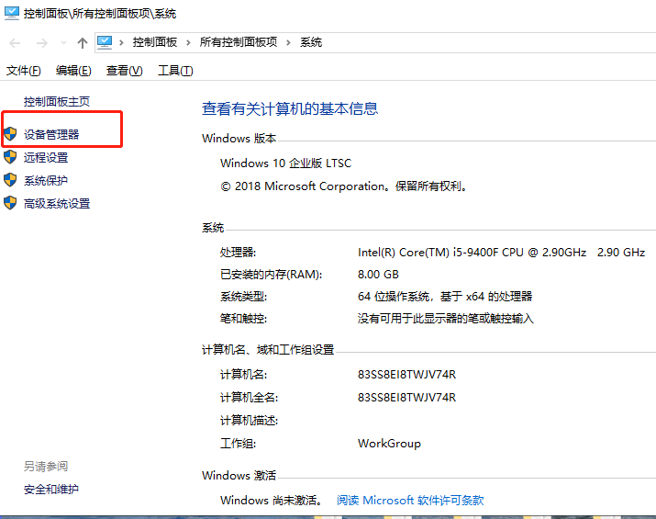656x519 pixels.
Task: Click the shield icon beside 系统保护
Action: (10, 180)
